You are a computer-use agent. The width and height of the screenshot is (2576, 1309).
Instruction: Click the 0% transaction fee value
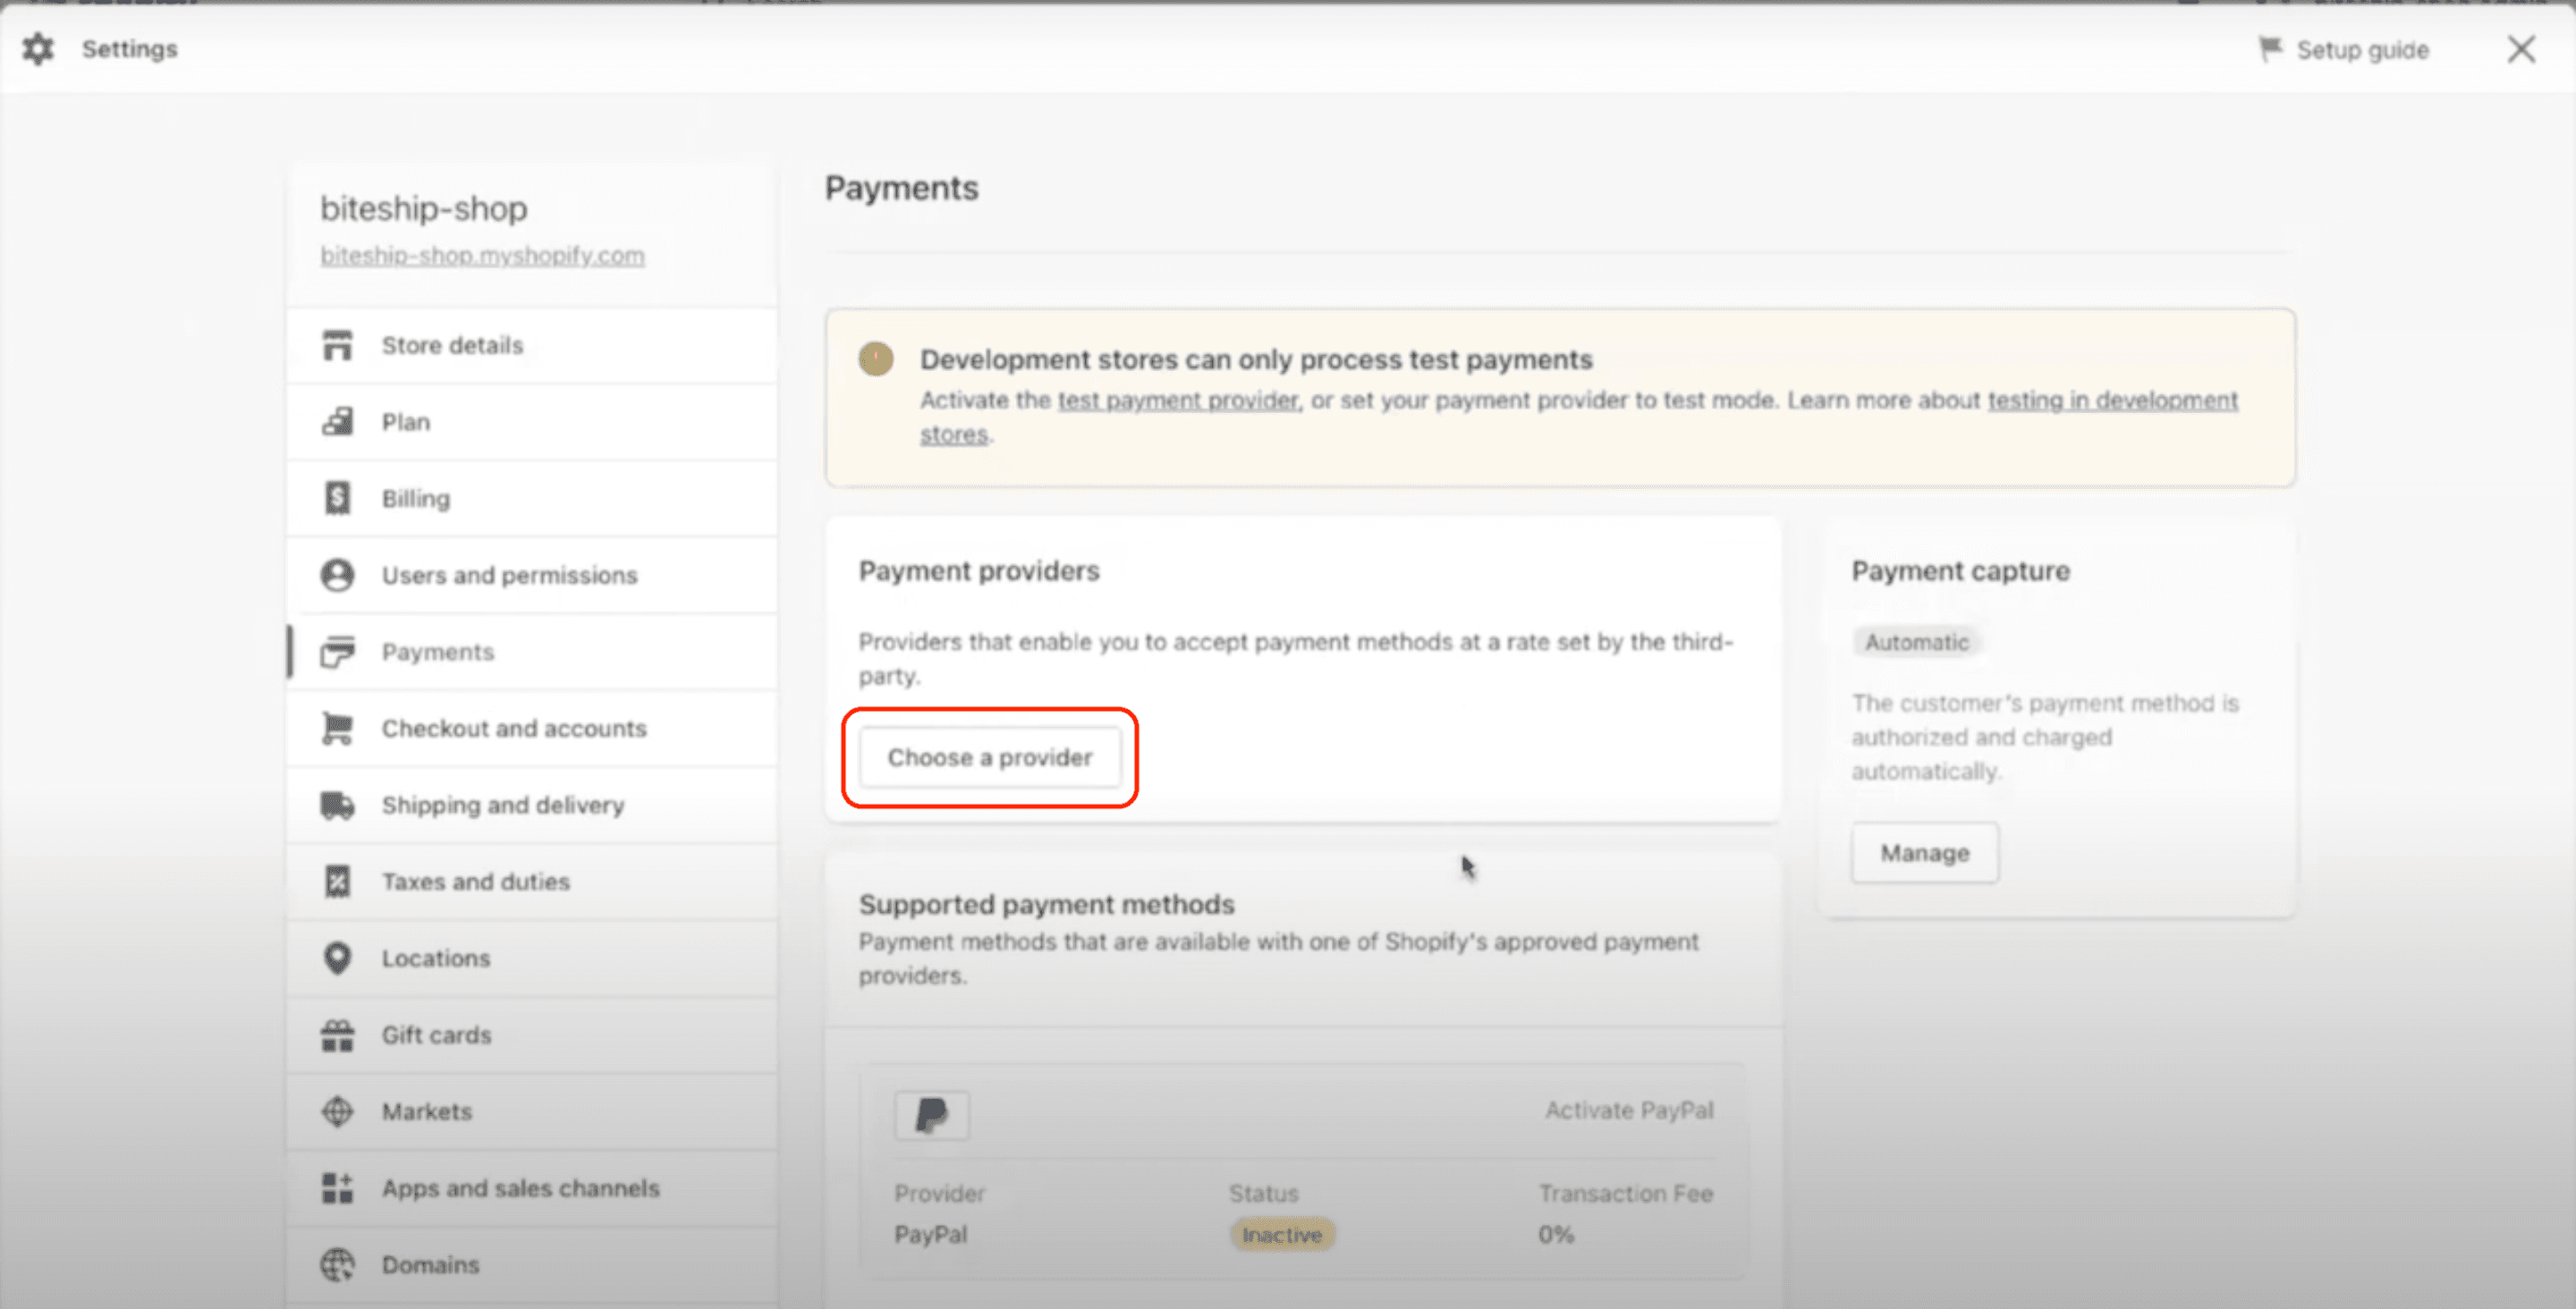point(1556,1235)
